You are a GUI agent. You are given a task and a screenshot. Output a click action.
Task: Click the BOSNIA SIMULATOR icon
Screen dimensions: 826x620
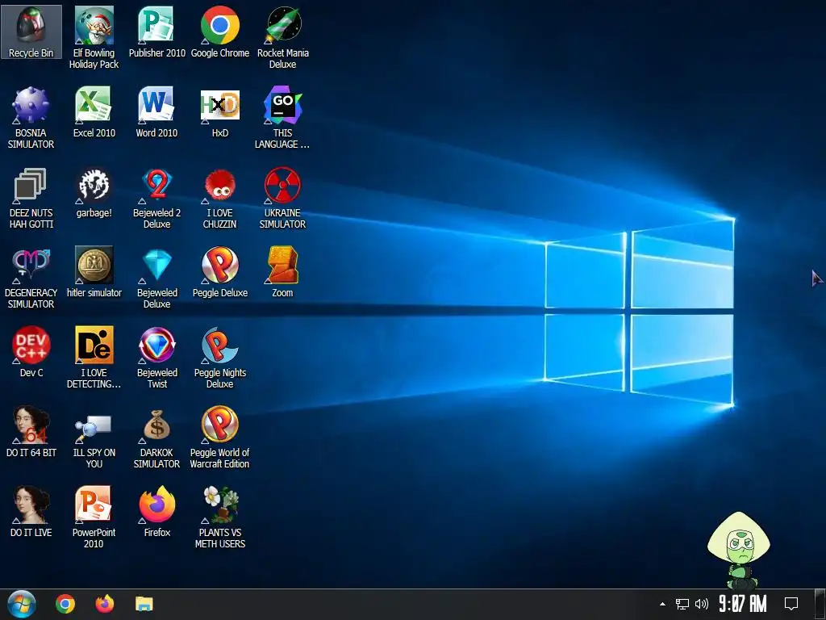coord(31,118)
